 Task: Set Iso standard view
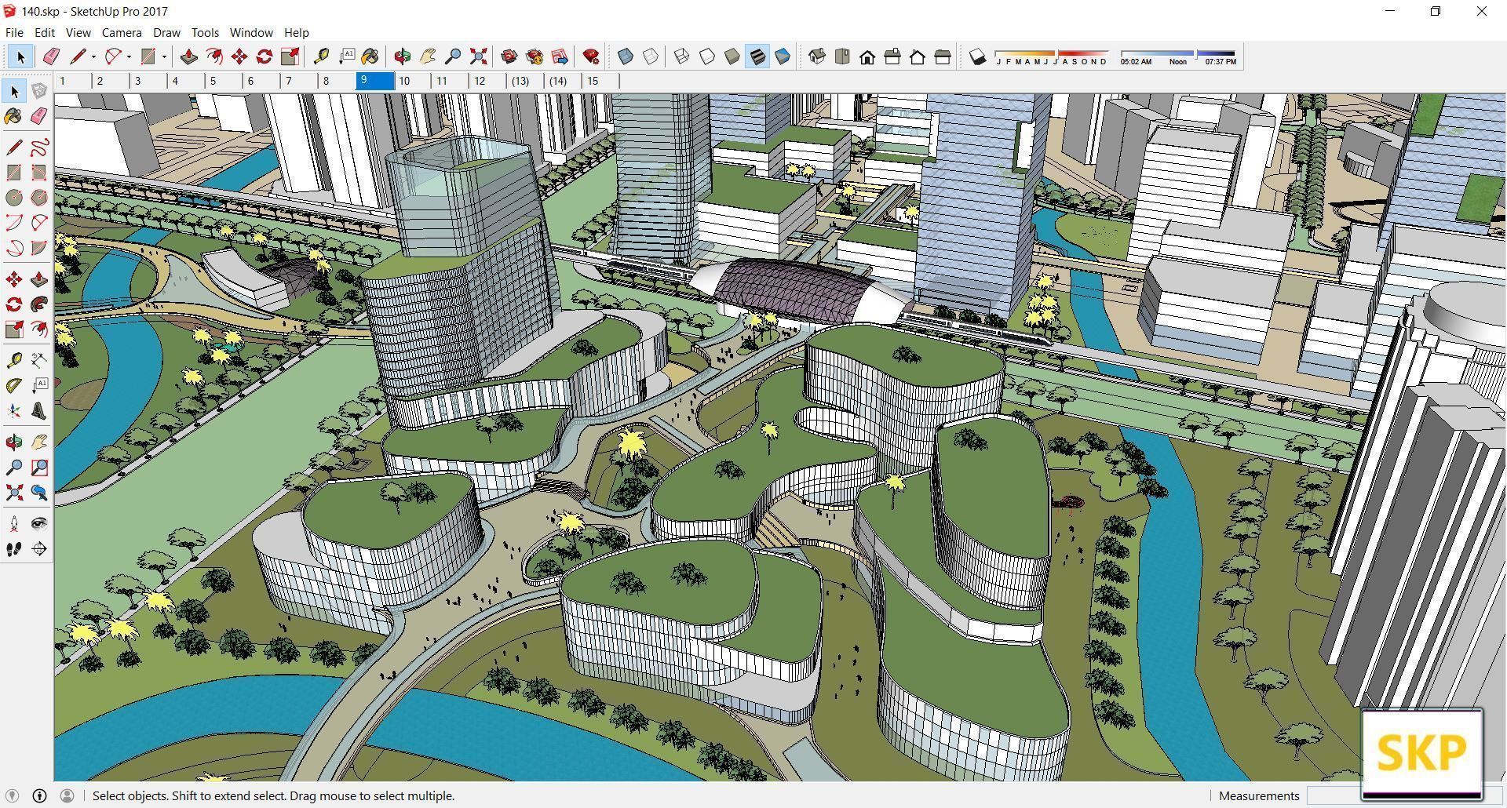click(x=816, y=56)
